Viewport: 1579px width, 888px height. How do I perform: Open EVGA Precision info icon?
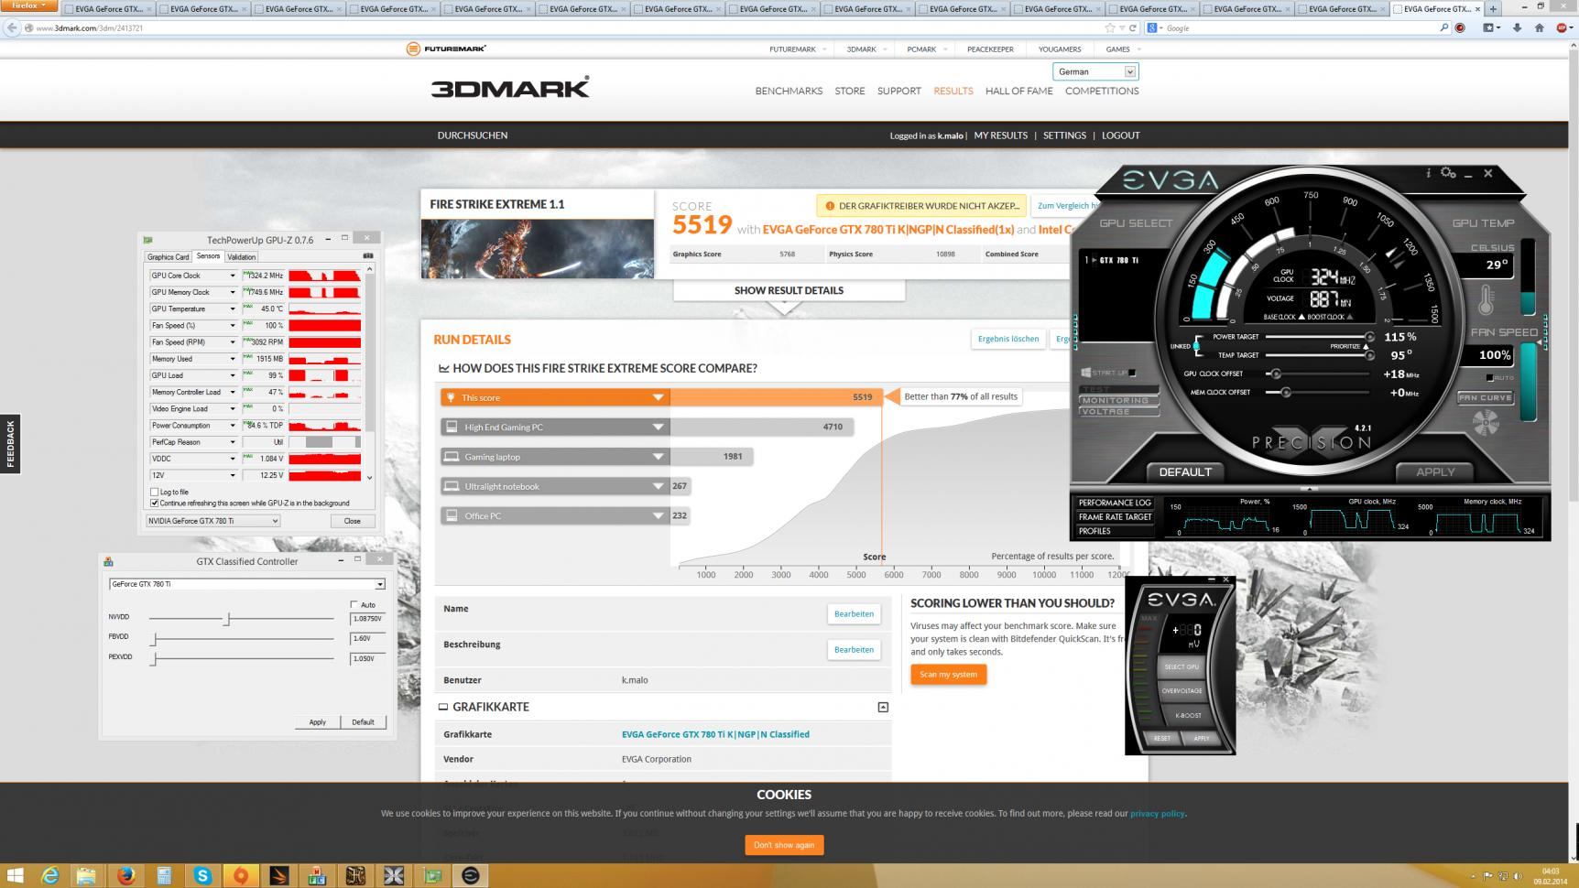(x=1428, y=173)
